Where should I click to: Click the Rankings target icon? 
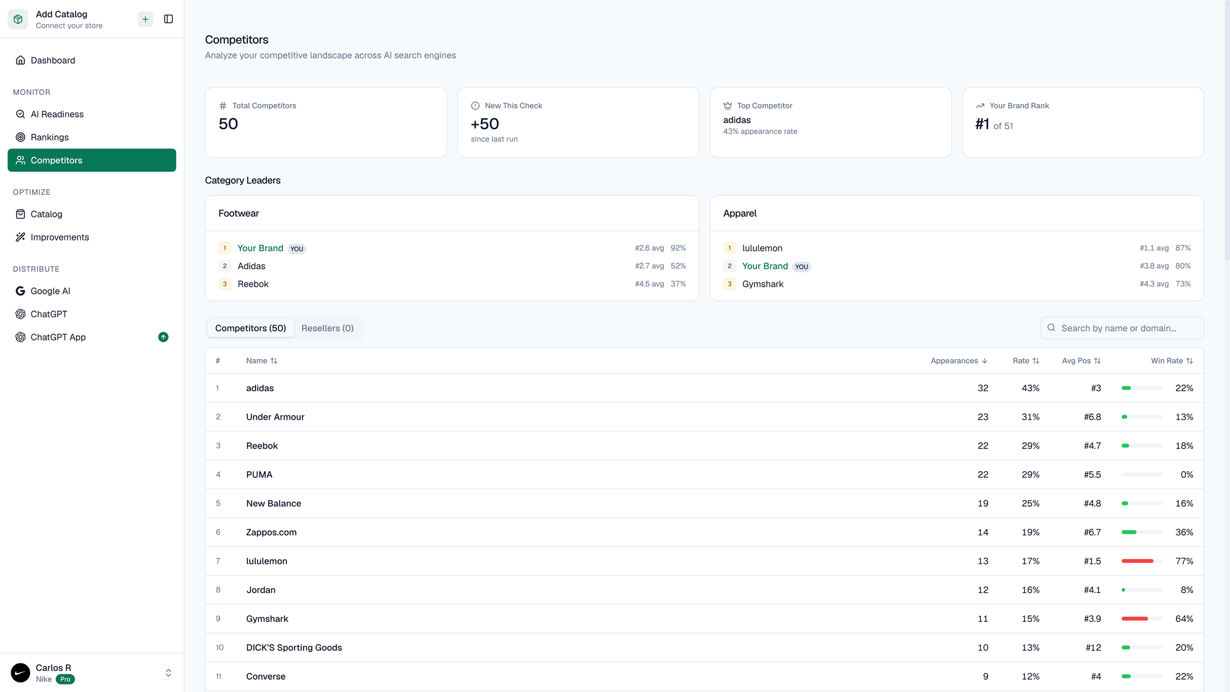coord(20,137)
